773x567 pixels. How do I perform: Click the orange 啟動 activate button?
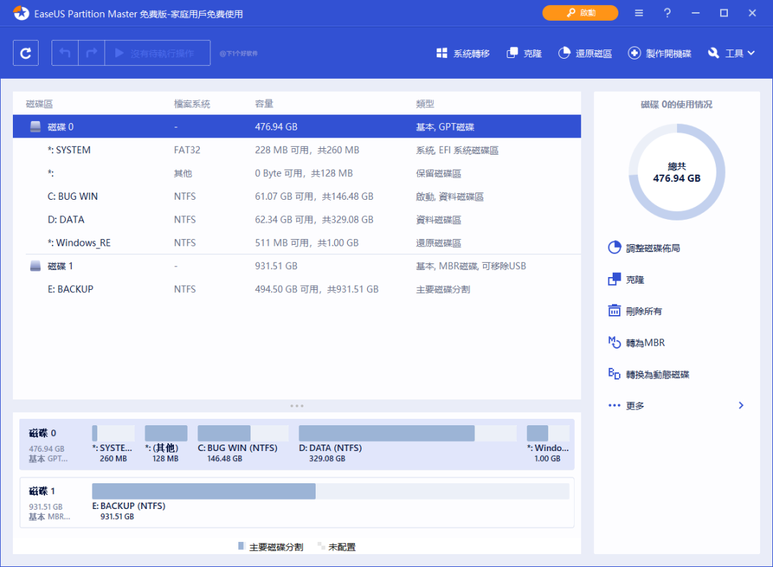coord(580,13)
